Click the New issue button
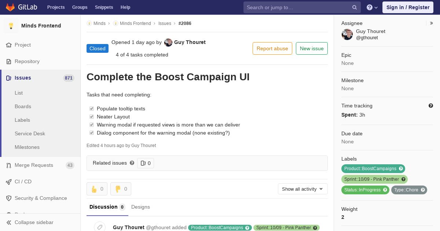 (312, 48)
